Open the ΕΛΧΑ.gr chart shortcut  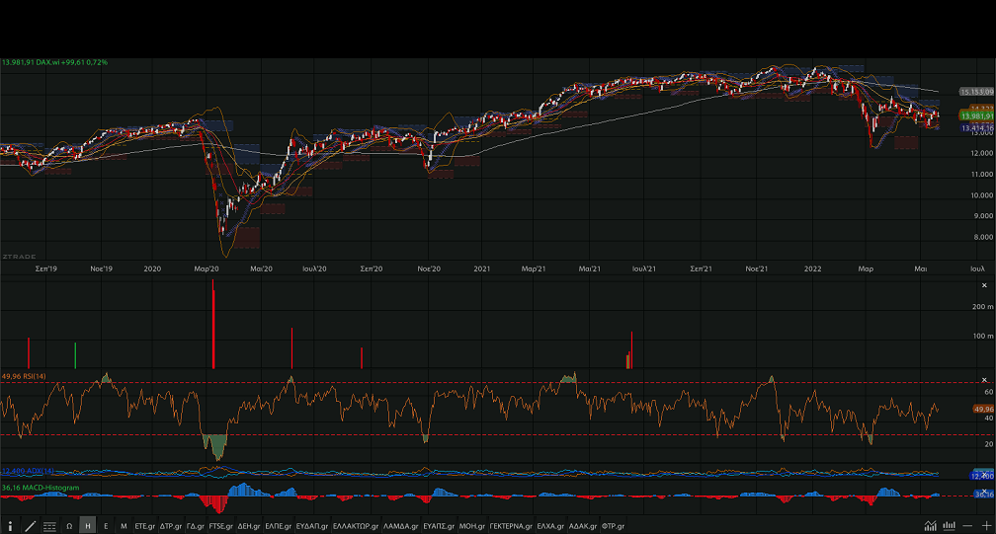coord(550,526)
